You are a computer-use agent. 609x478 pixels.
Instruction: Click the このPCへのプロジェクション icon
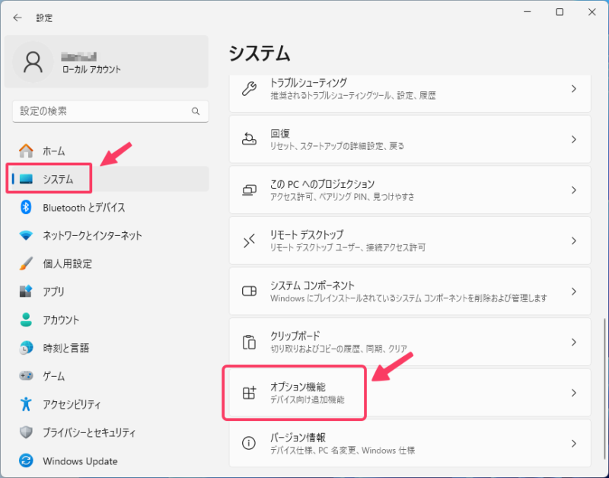tap(249, 190)
